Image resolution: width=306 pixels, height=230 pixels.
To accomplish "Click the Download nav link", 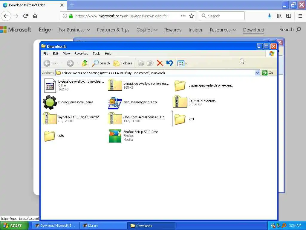I will (253, 30).
